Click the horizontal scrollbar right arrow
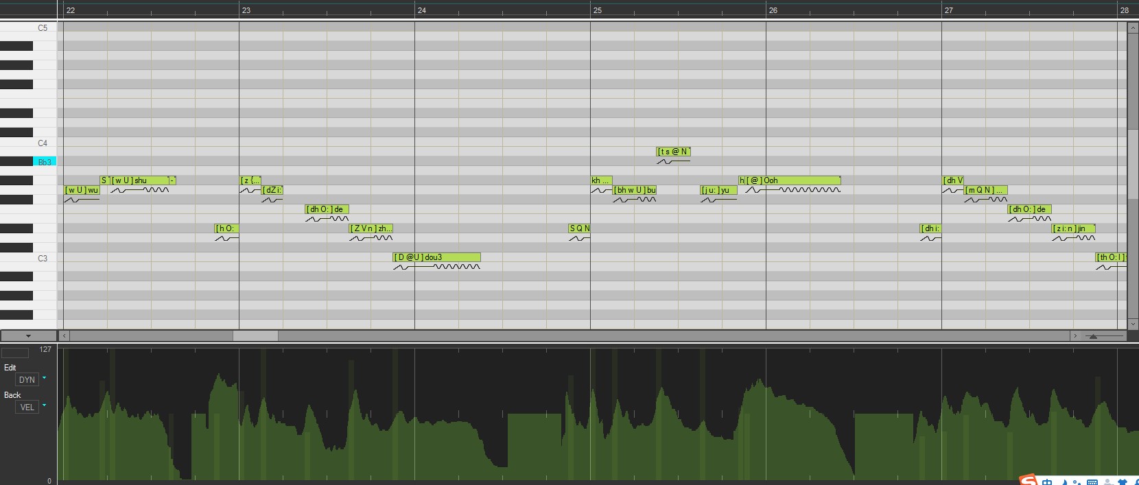The image size is (1139, 485). [1075, 336]
